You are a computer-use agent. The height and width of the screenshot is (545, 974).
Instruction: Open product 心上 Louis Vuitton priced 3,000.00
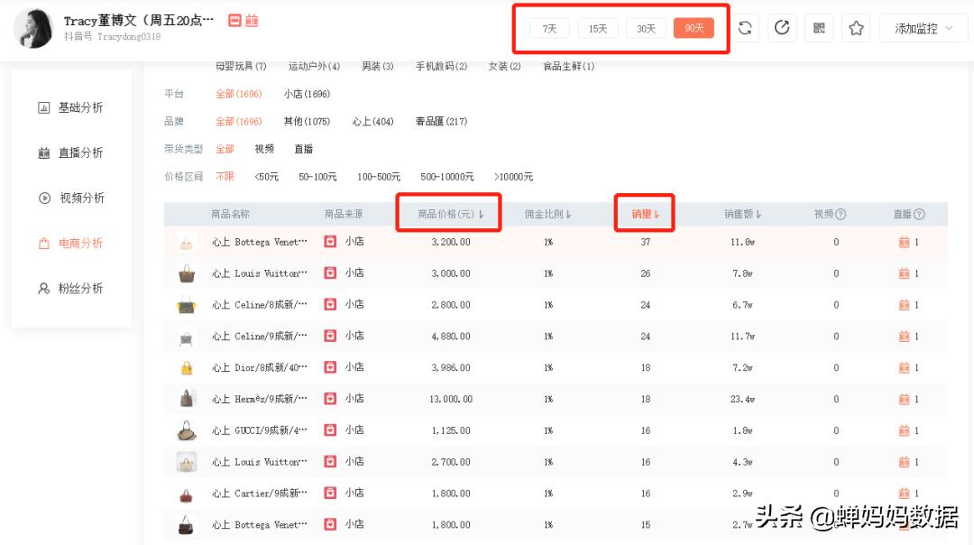point(259,273)
